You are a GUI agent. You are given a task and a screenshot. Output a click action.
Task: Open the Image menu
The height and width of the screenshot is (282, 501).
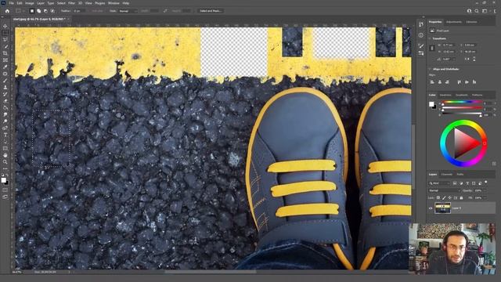coord(30,3)
